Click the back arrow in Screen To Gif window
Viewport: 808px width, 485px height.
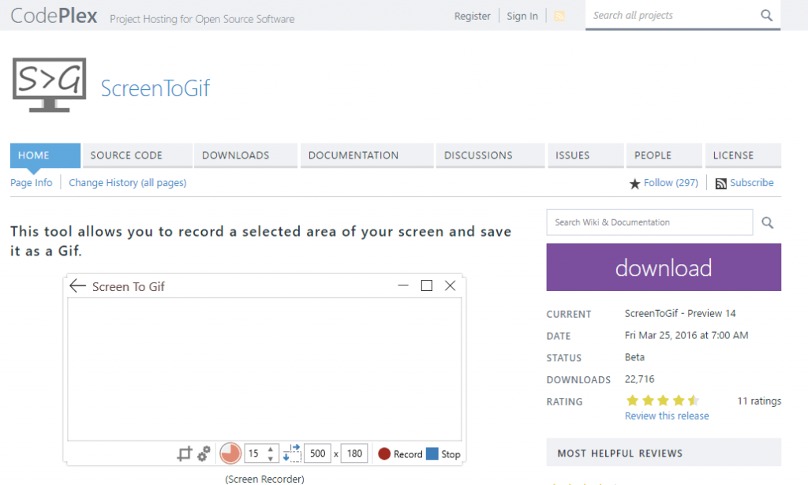click(x=77, y=285)
